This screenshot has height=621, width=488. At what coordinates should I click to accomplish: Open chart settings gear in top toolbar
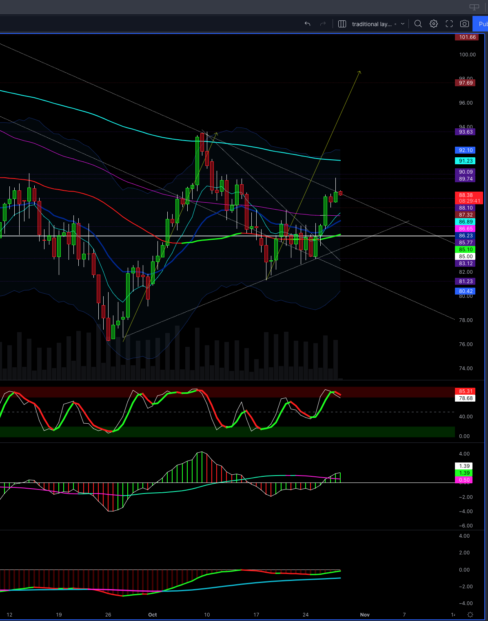[434, 24]
